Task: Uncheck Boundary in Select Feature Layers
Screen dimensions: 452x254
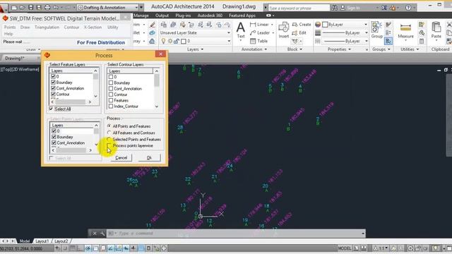Action: (53, 83)
